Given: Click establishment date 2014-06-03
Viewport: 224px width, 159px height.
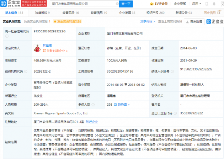Looking at the screenshot, I should (188, 48).
